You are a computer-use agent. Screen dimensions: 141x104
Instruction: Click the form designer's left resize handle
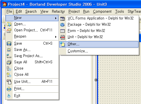tap(96, 80)
